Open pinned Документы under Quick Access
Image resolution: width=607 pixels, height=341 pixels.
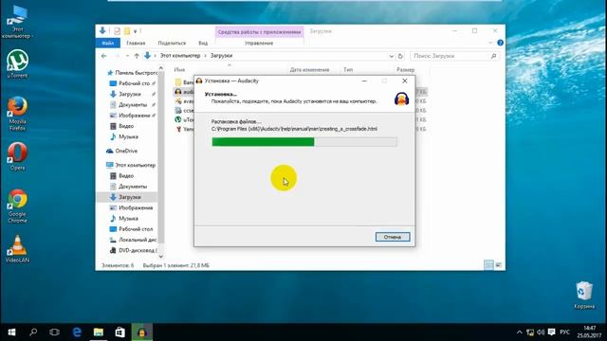(132, 105)
